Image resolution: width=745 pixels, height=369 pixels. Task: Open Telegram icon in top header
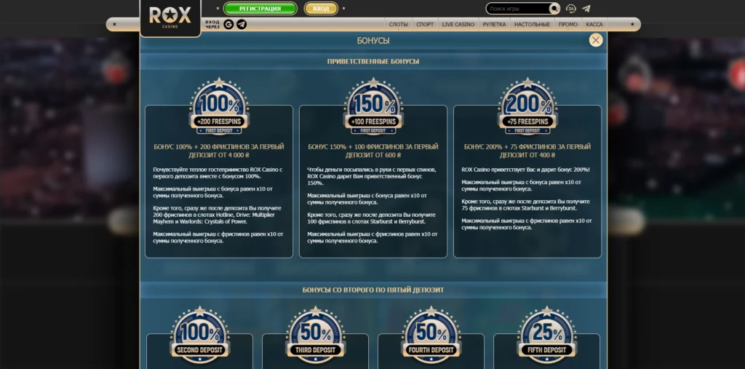pyautogui.click(x=586, y=9)
